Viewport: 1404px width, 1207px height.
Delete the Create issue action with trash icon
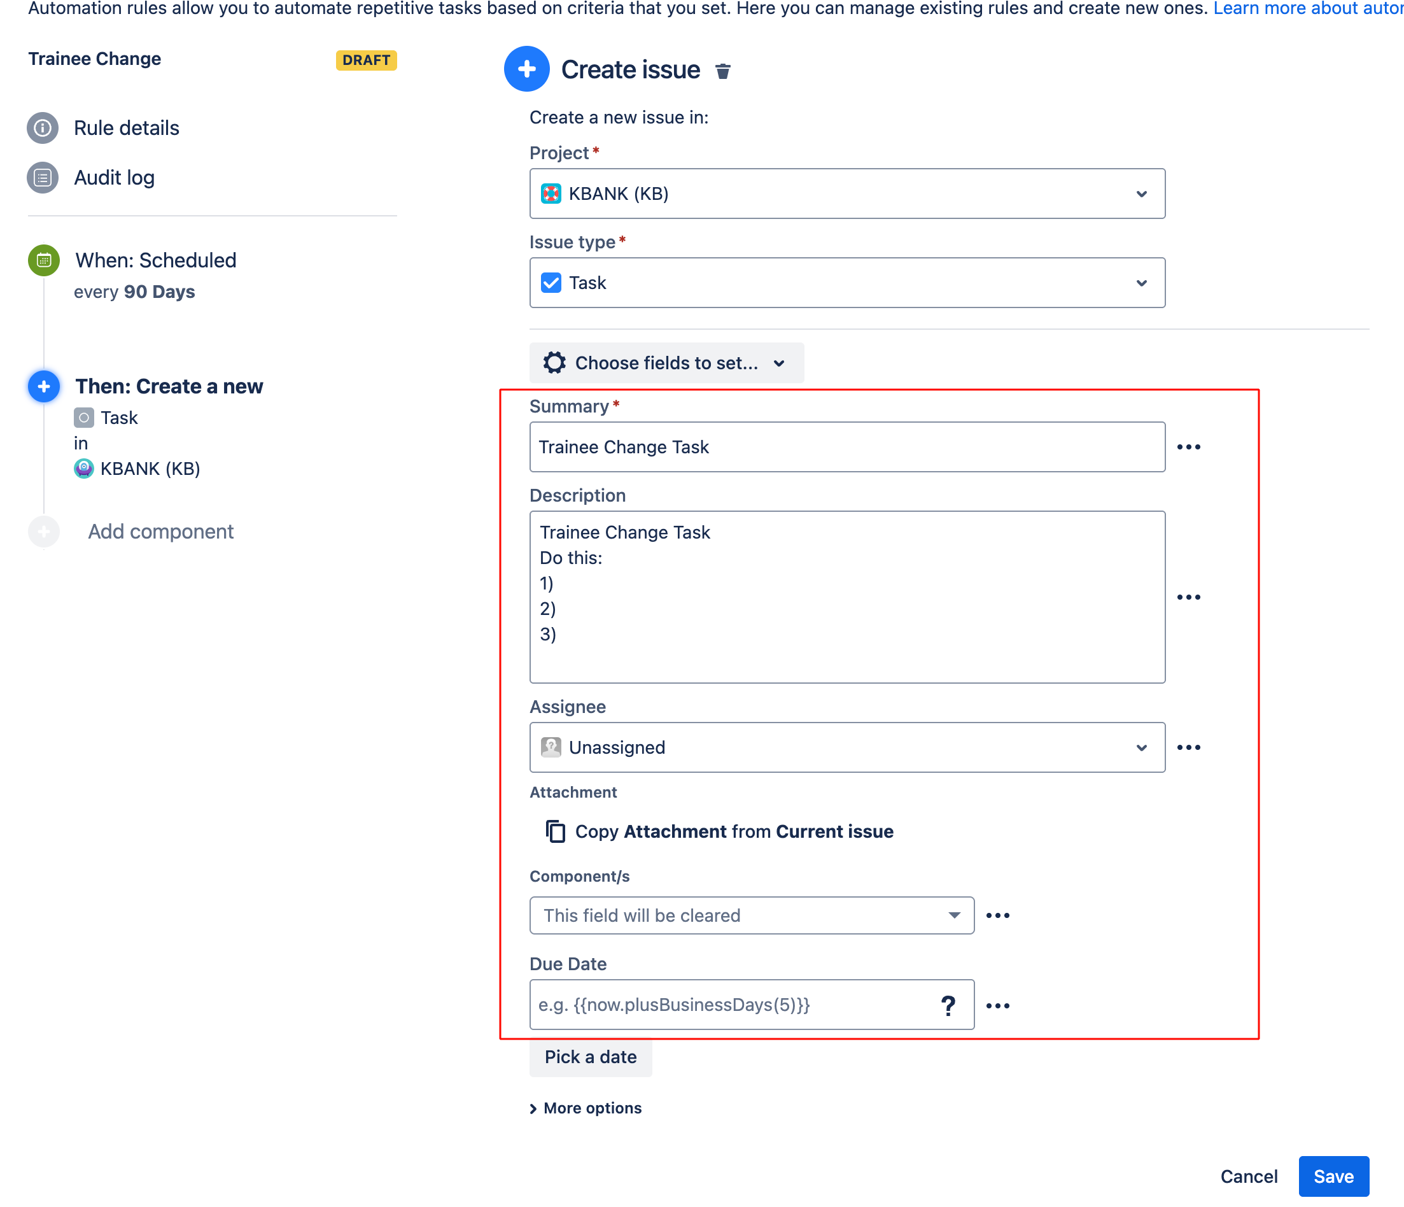(722, 70)
